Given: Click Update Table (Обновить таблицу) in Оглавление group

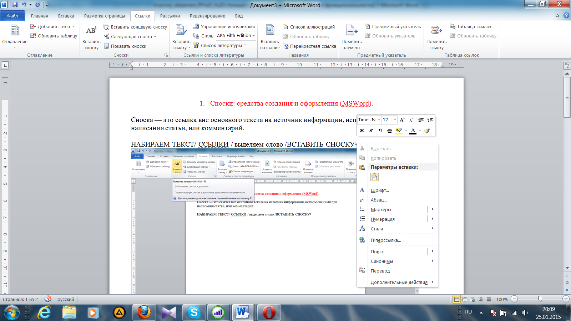Looking at the screenshot, I should [54, 36].
